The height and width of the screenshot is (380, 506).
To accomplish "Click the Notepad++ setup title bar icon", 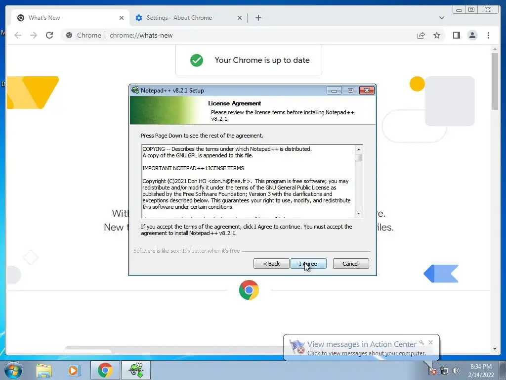I will point(135,90).
